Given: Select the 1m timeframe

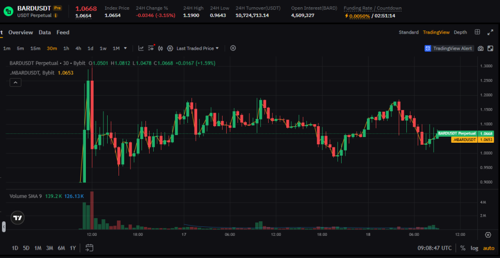Looking at the screenshot, I should 7,49.
